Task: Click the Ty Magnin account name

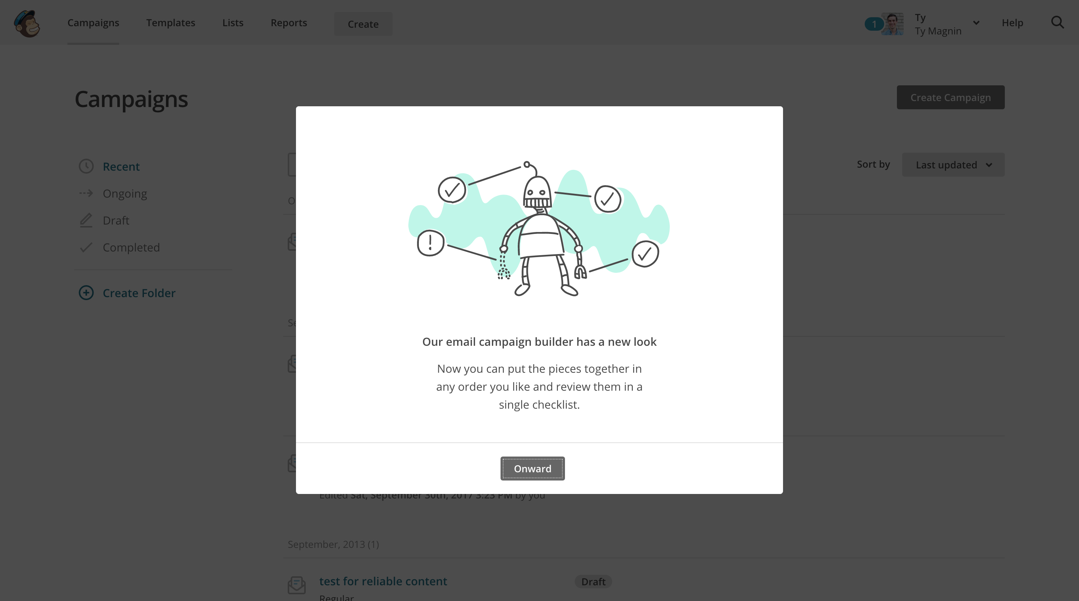Action: tap(938, 31)
